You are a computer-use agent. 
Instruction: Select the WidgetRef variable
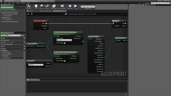coord(5,56)
